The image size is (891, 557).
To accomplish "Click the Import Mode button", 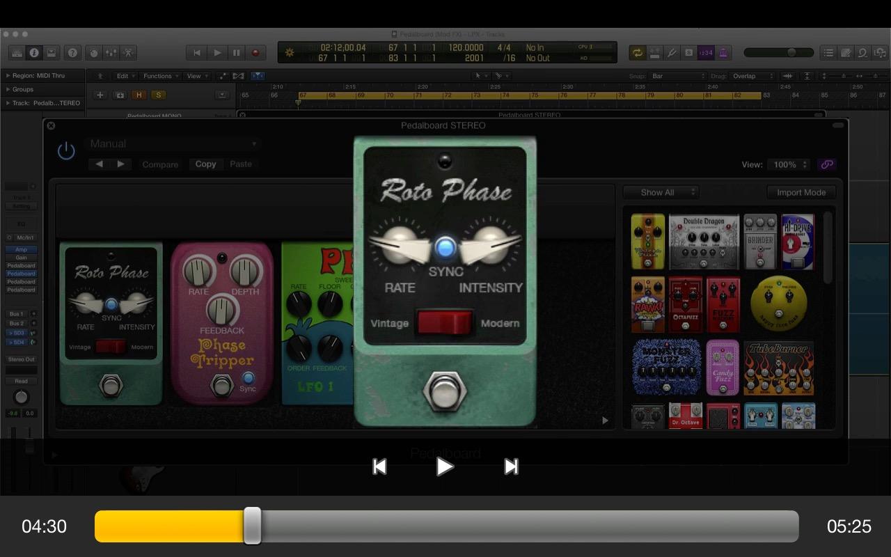I will [x=801, y=192].
